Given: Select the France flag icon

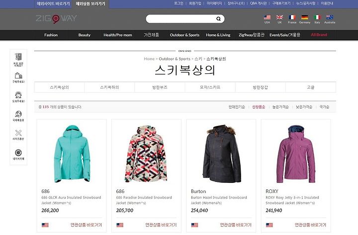Looking at the screenshot, I should click(x=292, y=17).
